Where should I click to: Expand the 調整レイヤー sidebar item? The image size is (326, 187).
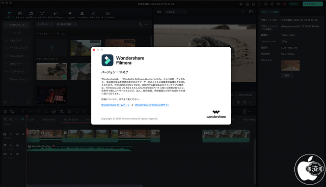[x=16, y=64]
